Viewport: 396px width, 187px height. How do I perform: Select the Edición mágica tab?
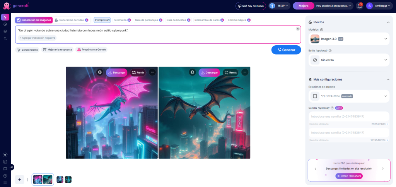(239, 20)
